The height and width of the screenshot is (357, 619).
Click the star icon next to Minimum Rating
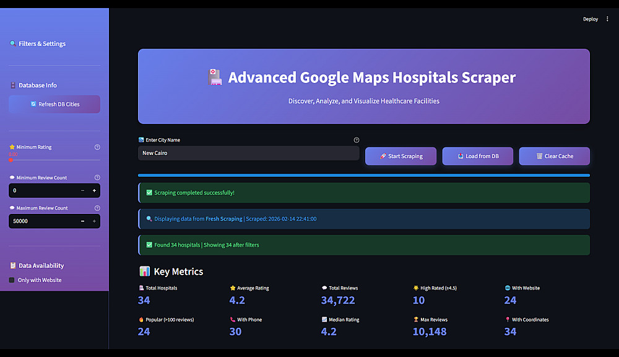pyautogui.click(x=12, y=147)
